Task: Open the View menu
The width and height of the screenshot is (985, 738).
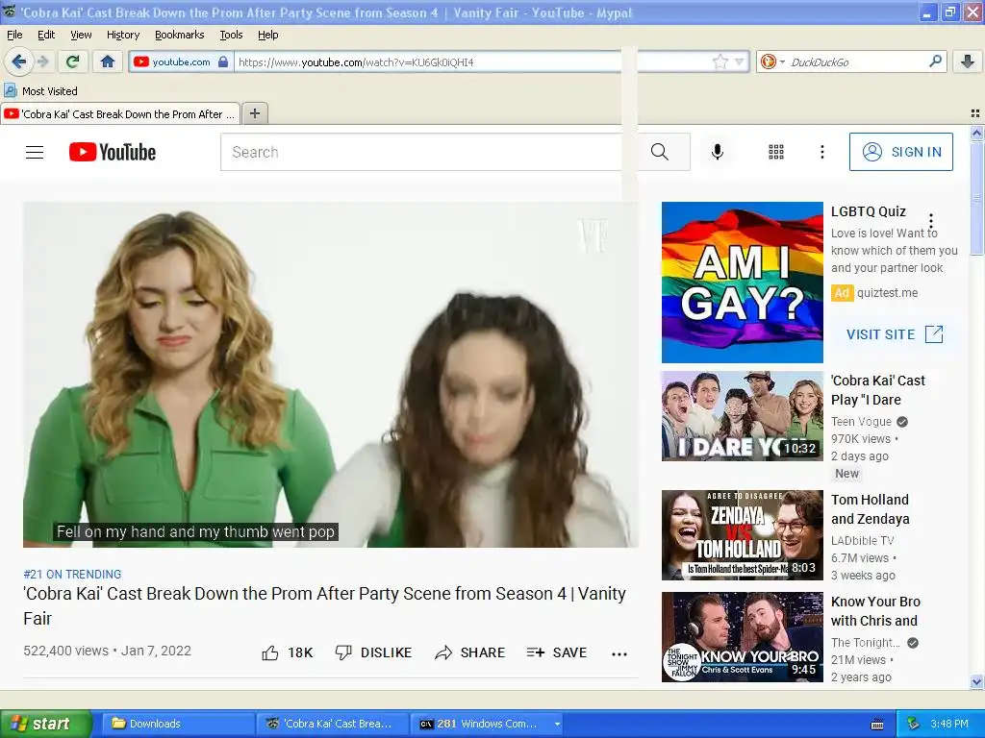Action: click(x=81, y=35)
